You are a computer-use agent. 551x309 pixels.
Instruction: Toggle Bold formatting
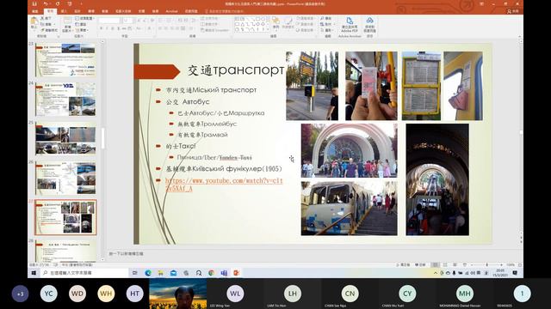click(102, 28)
